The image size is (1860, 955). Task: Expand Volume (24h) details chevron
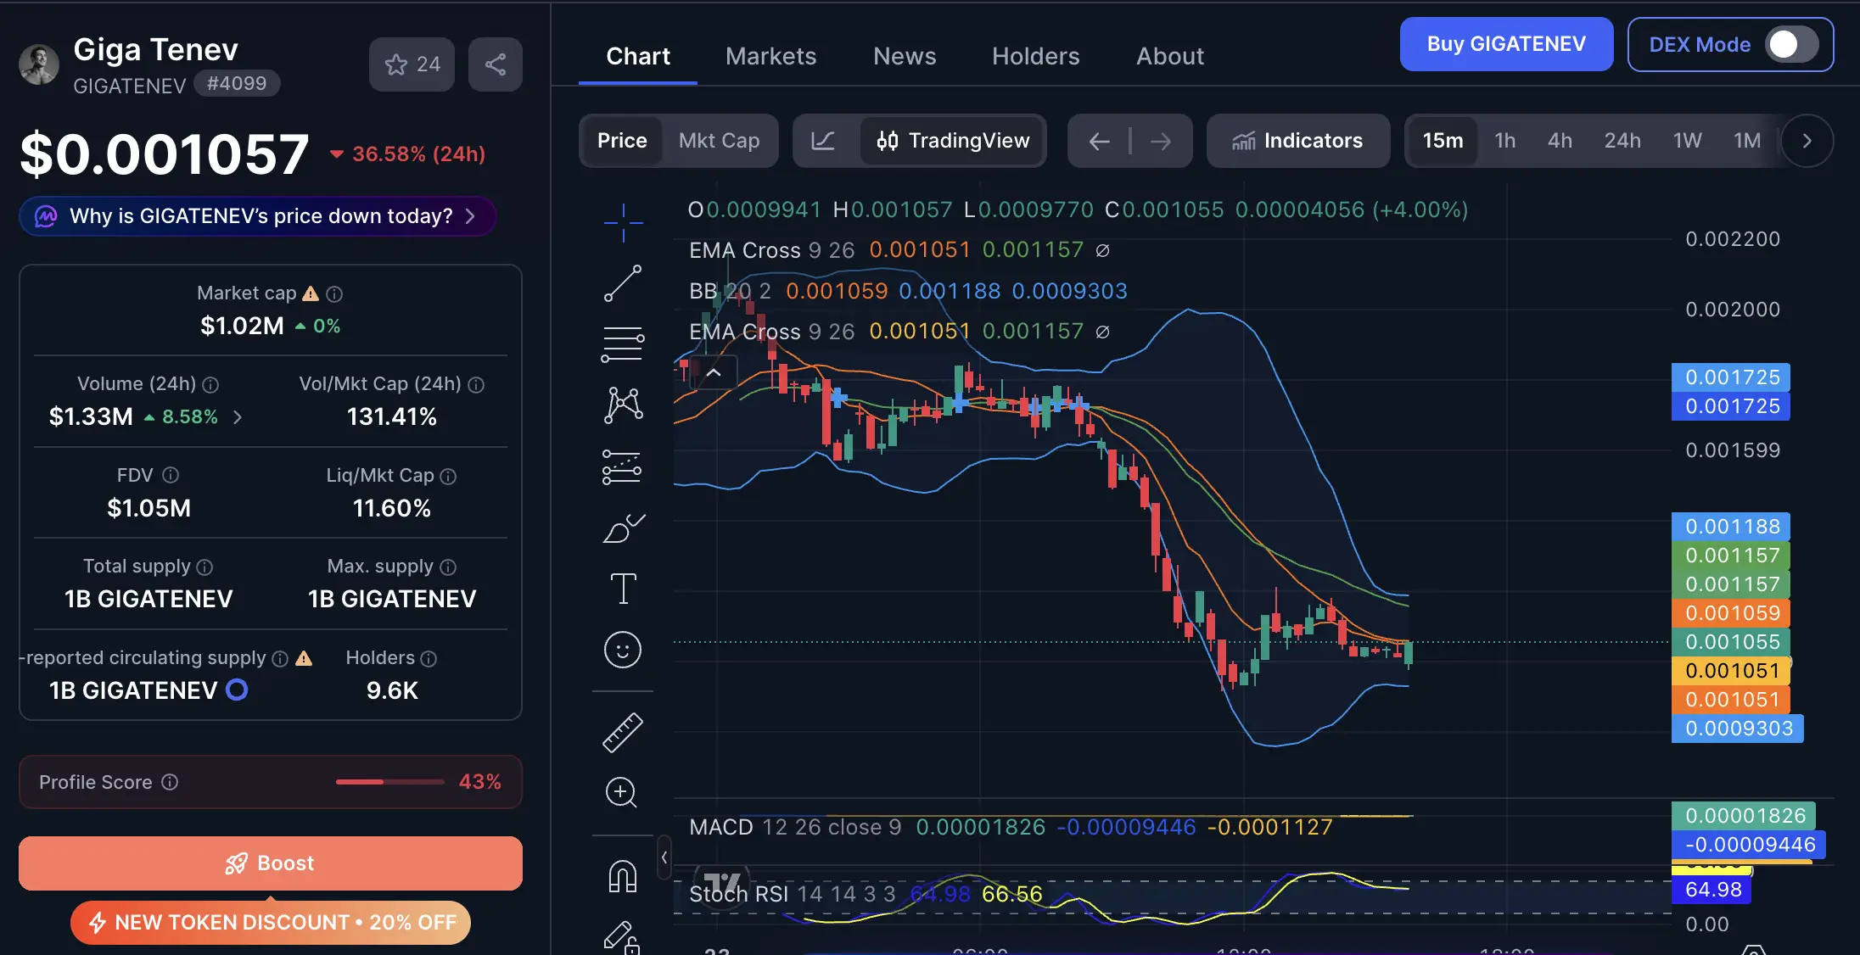pos(238,417)
